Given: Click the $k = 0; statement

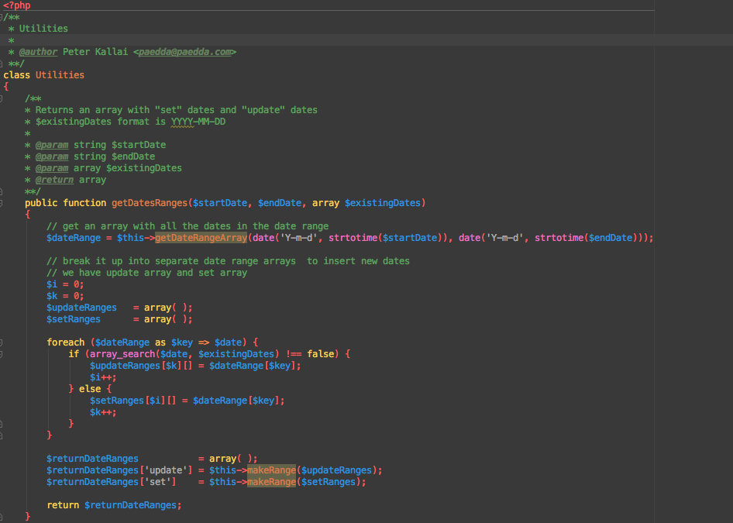Looking at the screenshot, I should coord(65,296).
